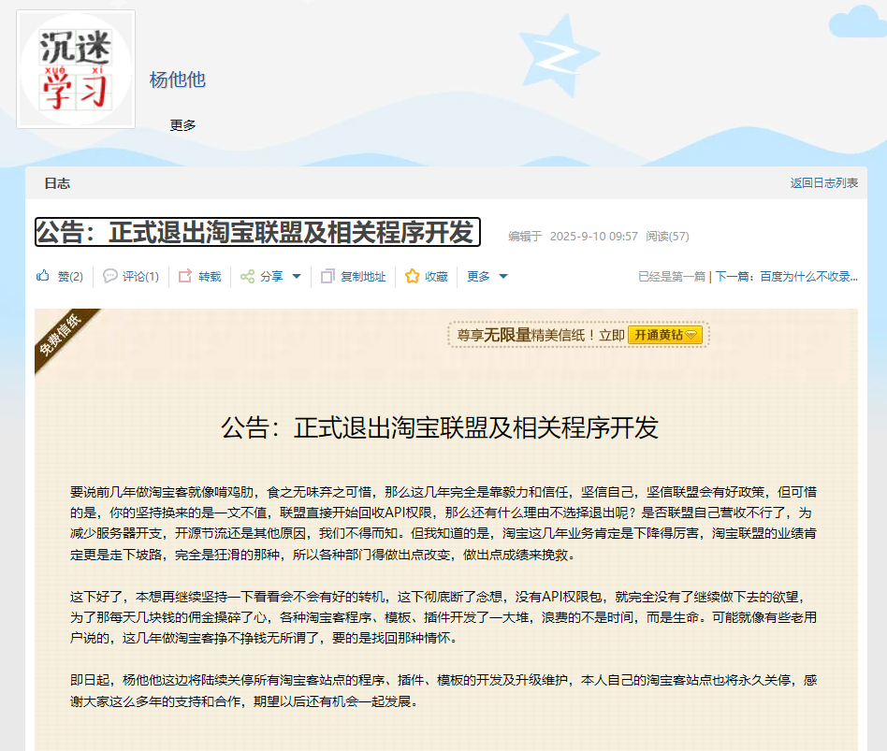Viewport: 887px width, 751px height.
Task: Open comments via the 评论(1) speech bubble icon
Action: [x=109, y=276]
